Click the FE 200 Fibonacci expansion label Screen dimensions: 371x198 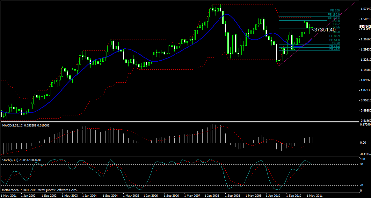pyautogui.click(x=335, y=10)
